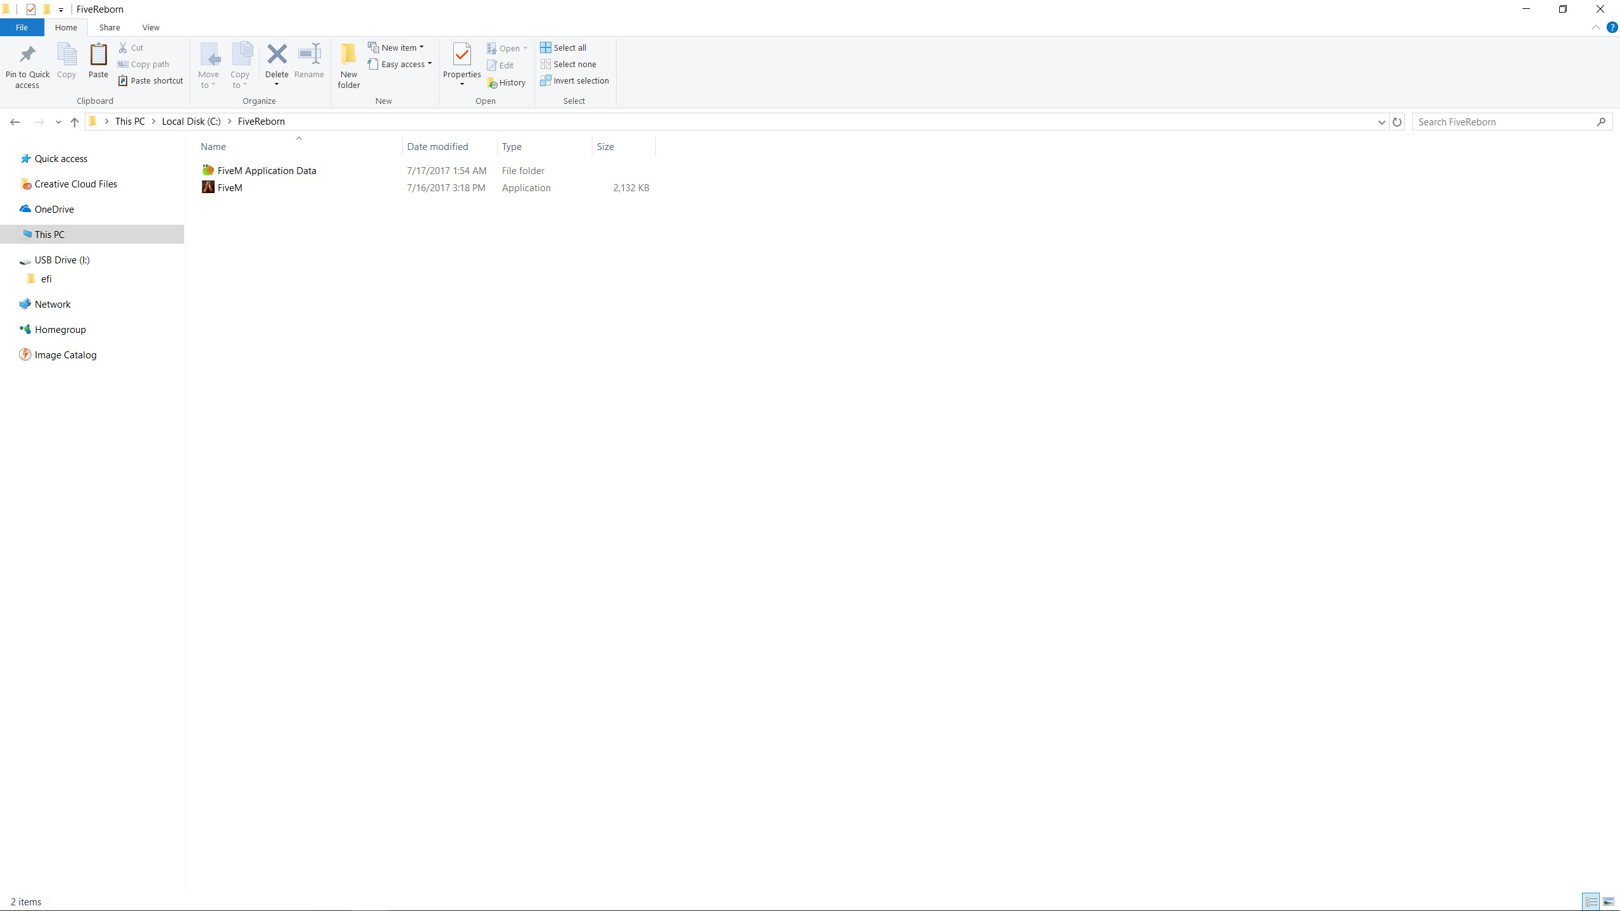The image size is (1620, 911).
Task: Open Network in the sidebar
Action: (53, 304)
